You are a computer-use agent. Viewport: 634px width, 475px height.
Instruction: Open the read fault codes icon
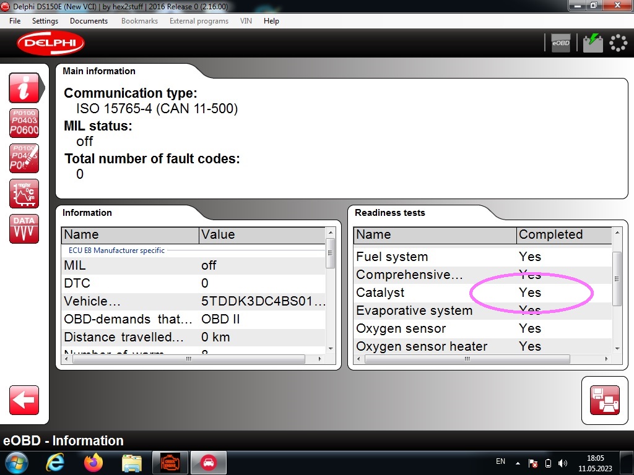[x=24, y=123]
